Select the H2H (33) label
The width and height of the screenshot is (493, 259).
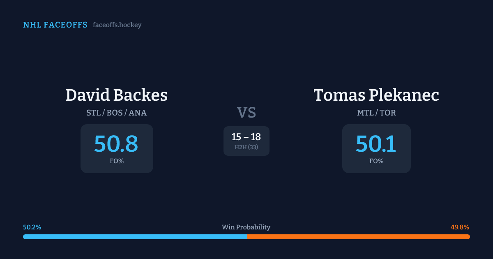click(246, 147)
